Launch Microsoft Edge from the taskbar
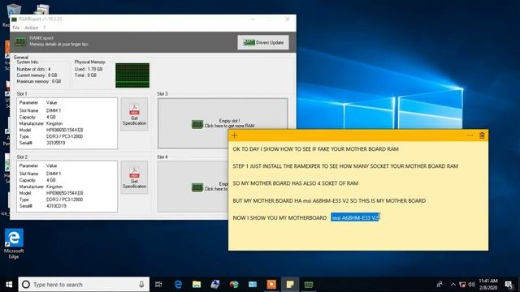 coord(178,285)
